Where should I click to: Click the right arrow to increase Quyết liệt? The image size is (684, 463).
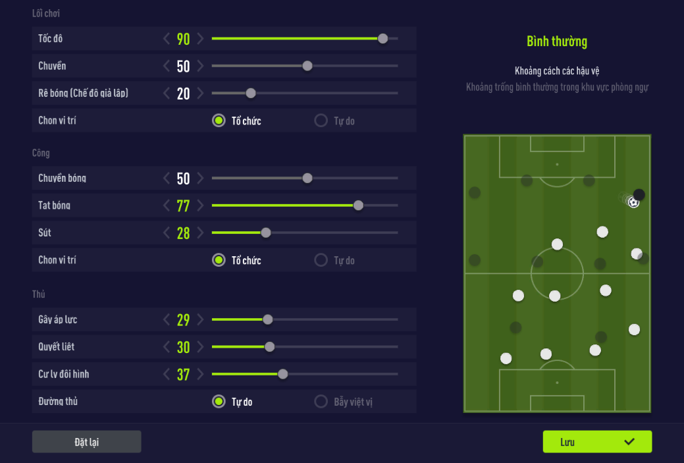201,347
